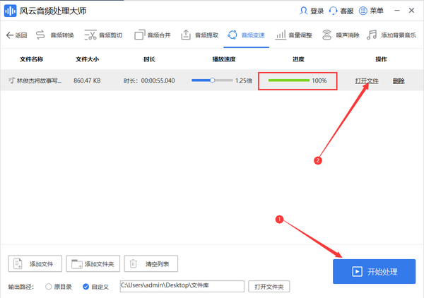This screenshot has height=298, width=424.
Task: Click the duration 00:00:55.040
Action: pos(158,81)
